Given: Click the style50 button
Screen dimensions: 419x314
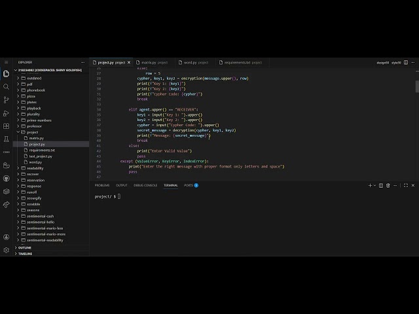Looking at the screenshot, I should click(396, 63).
